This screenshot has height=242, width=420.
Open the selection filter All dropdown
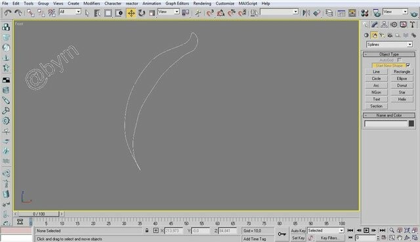coord(70,12)
